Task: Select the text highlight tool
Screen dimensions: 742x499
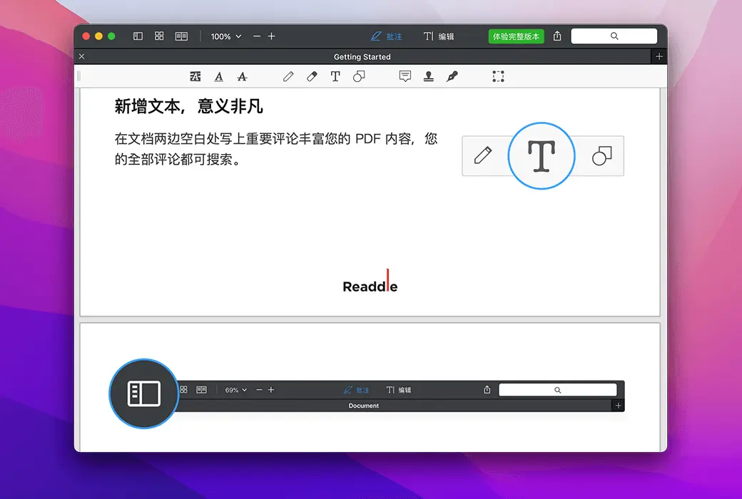Action: tap(195, 76)
